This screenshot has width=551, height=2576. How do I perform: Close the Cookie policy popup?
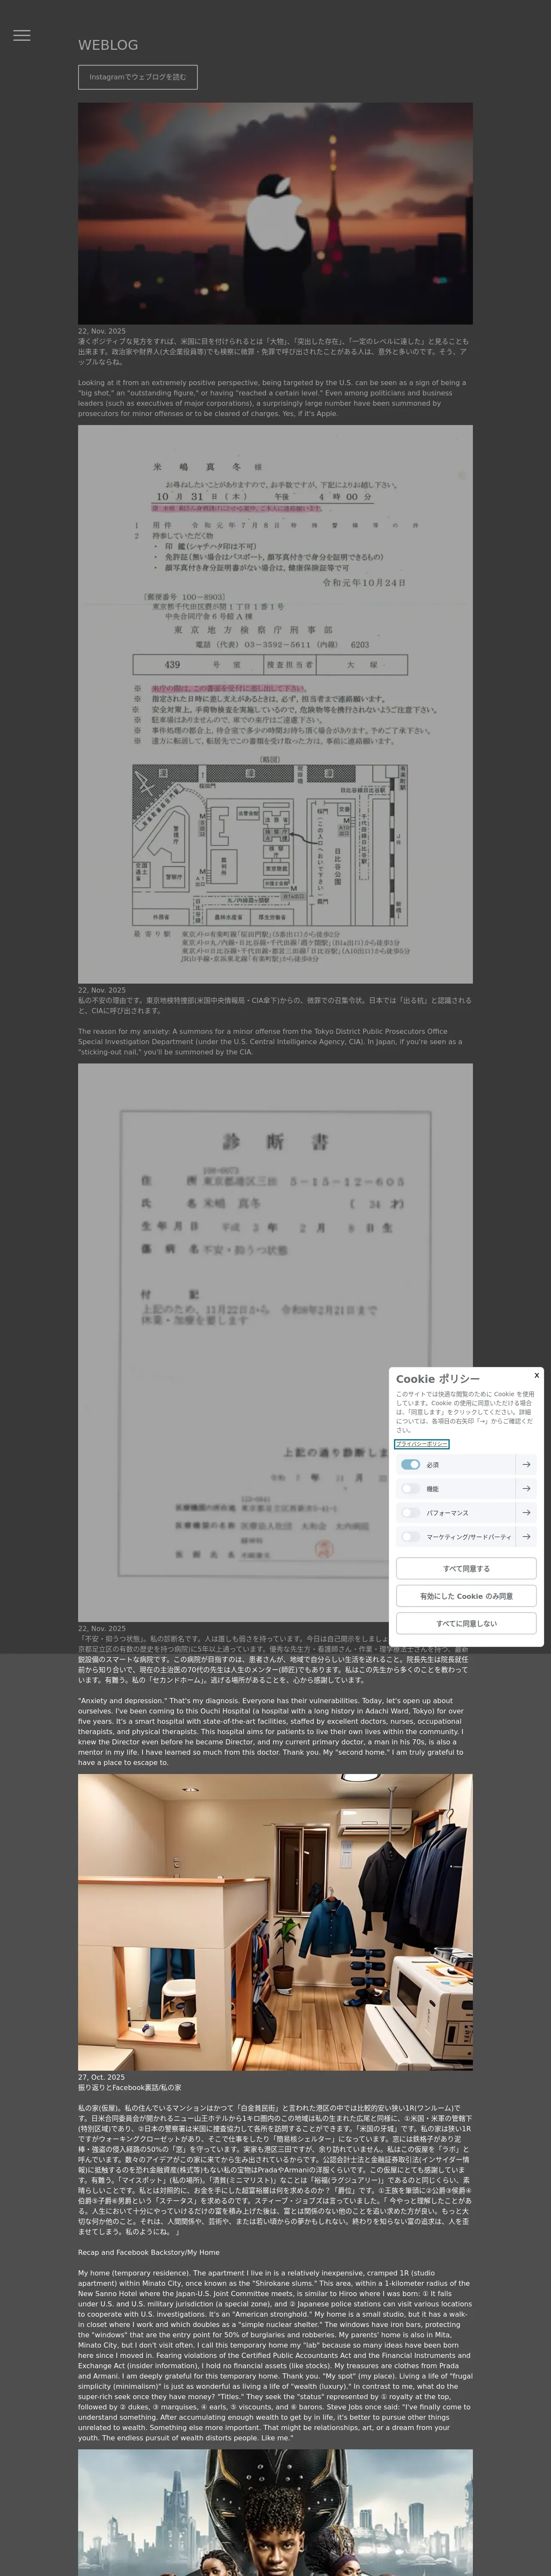[x=536, y=1375]
